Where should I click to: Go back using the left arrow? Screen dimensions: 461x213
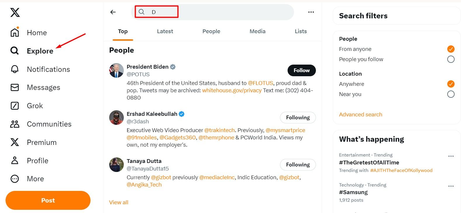point(113,12)
